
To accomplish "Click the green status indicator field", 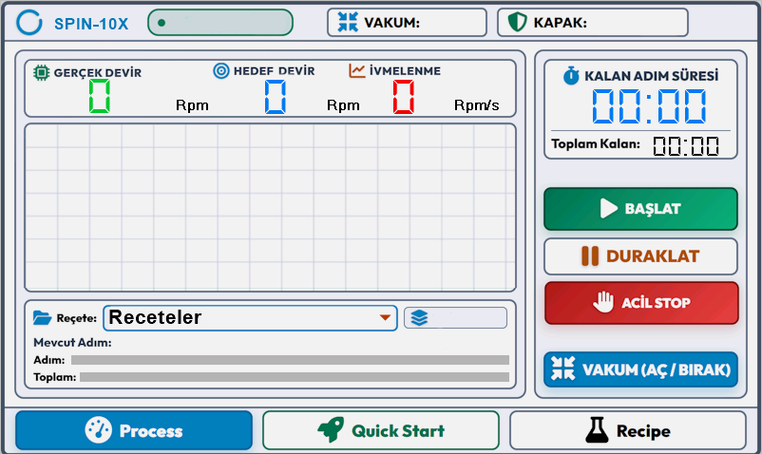I will coord(220,23).
